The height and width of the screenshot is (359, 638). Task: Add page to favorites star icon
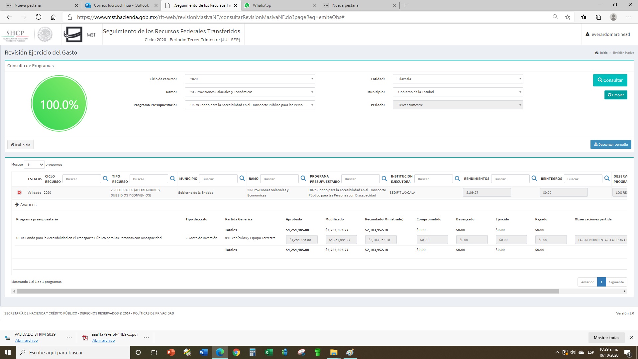568,17
